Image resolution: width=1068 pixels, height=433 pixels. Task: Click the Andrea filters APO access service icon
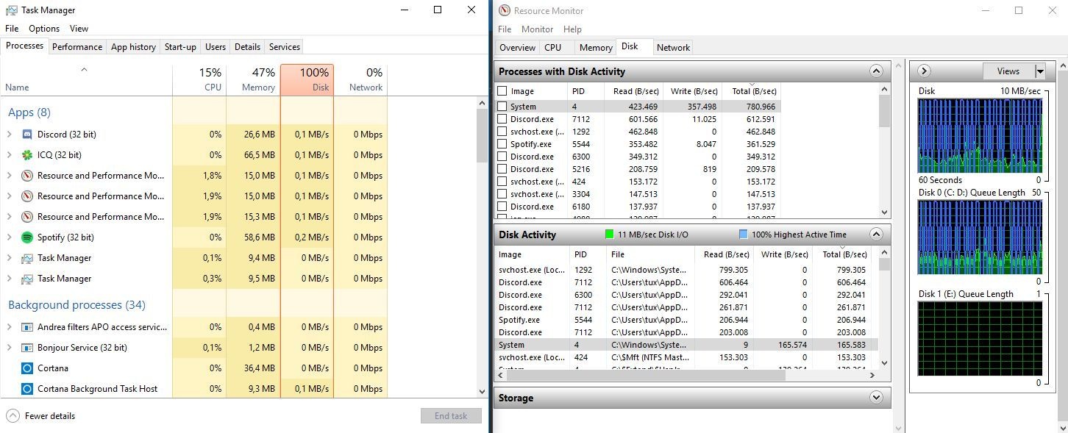coord(27,327)
